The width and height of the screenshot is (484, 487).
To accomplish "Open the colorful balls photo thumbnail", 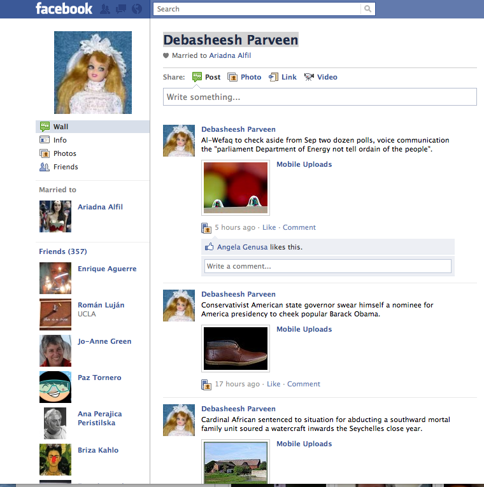I will tap(236, 188).
